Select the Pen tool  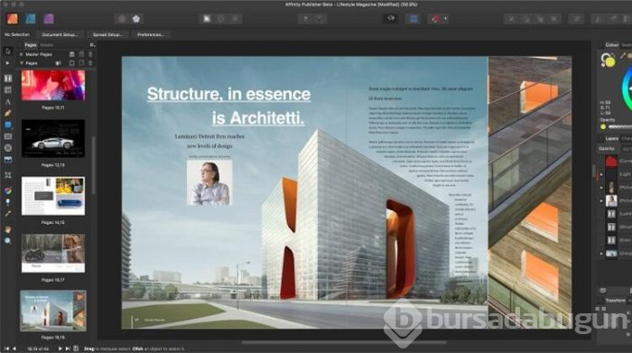point(7,114)
